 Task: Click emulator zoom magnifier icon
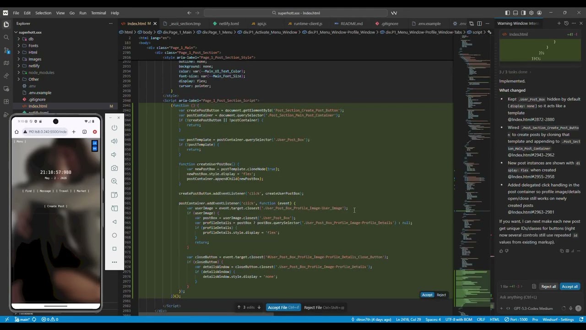(x=114, y=181)
